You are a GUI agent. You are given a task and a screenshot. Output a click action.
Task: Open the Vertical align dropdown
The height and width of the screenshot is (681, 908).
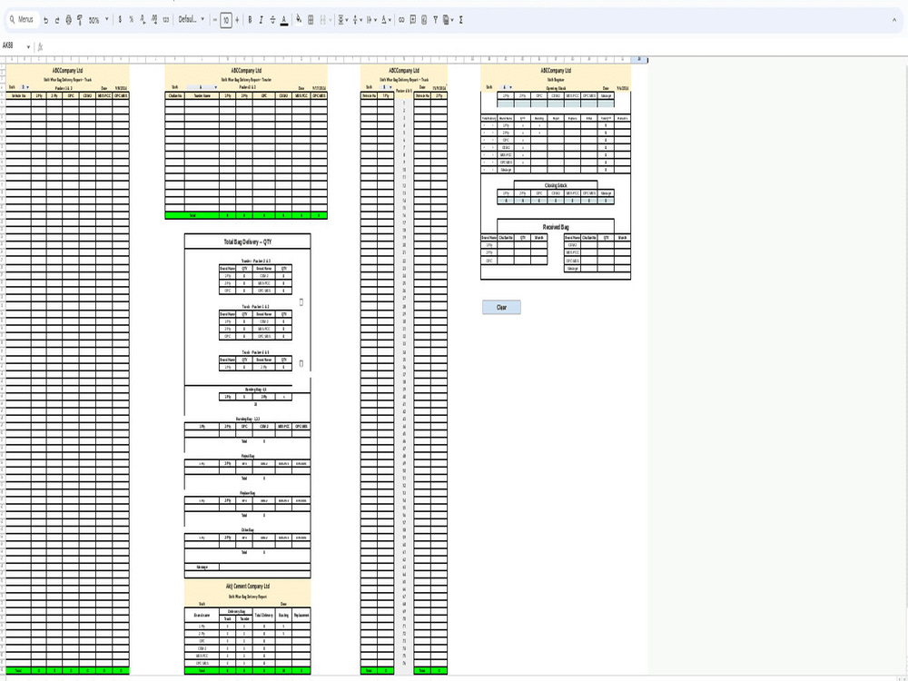(357, 20)
